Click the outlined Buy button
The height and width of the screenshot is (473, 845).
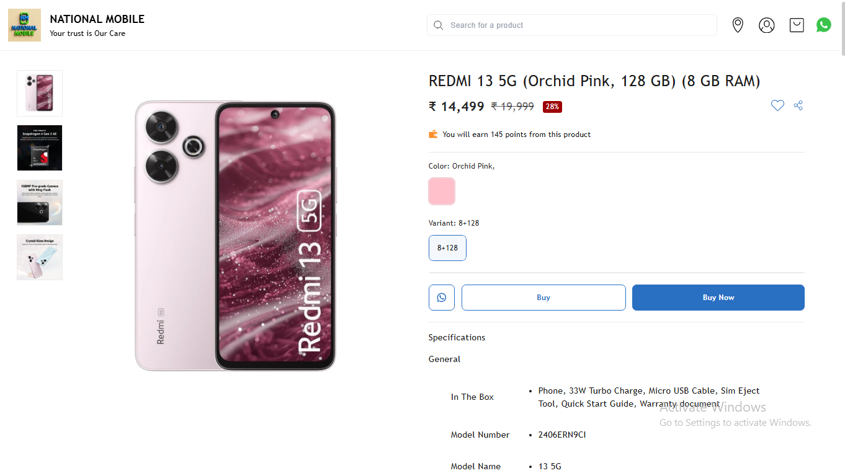[x=543, y=298]
